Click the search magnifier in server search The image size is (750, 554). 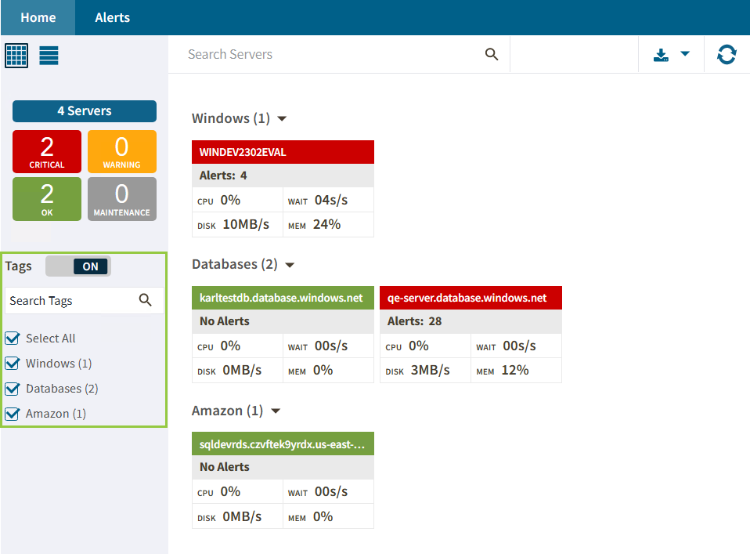coord(492,54)
